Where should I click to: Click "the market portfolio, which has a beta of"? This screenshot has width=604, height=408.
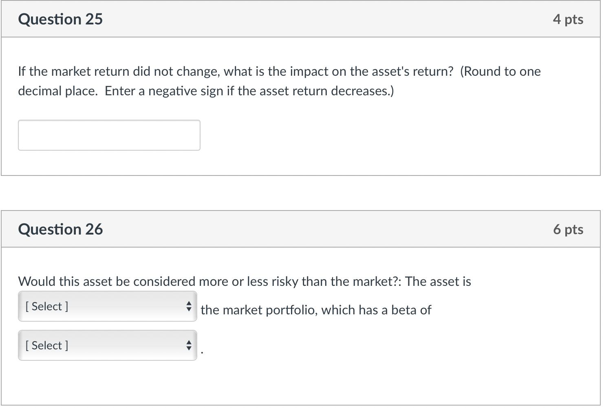pos(316,310)
